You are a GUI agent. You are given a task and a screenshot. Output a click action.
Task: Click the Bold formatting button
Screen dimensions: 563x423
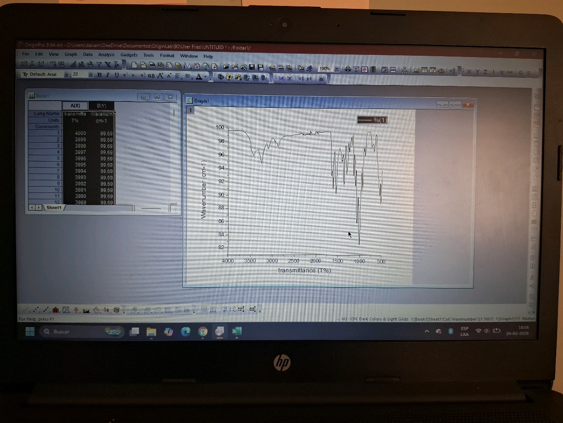point(99,75)
